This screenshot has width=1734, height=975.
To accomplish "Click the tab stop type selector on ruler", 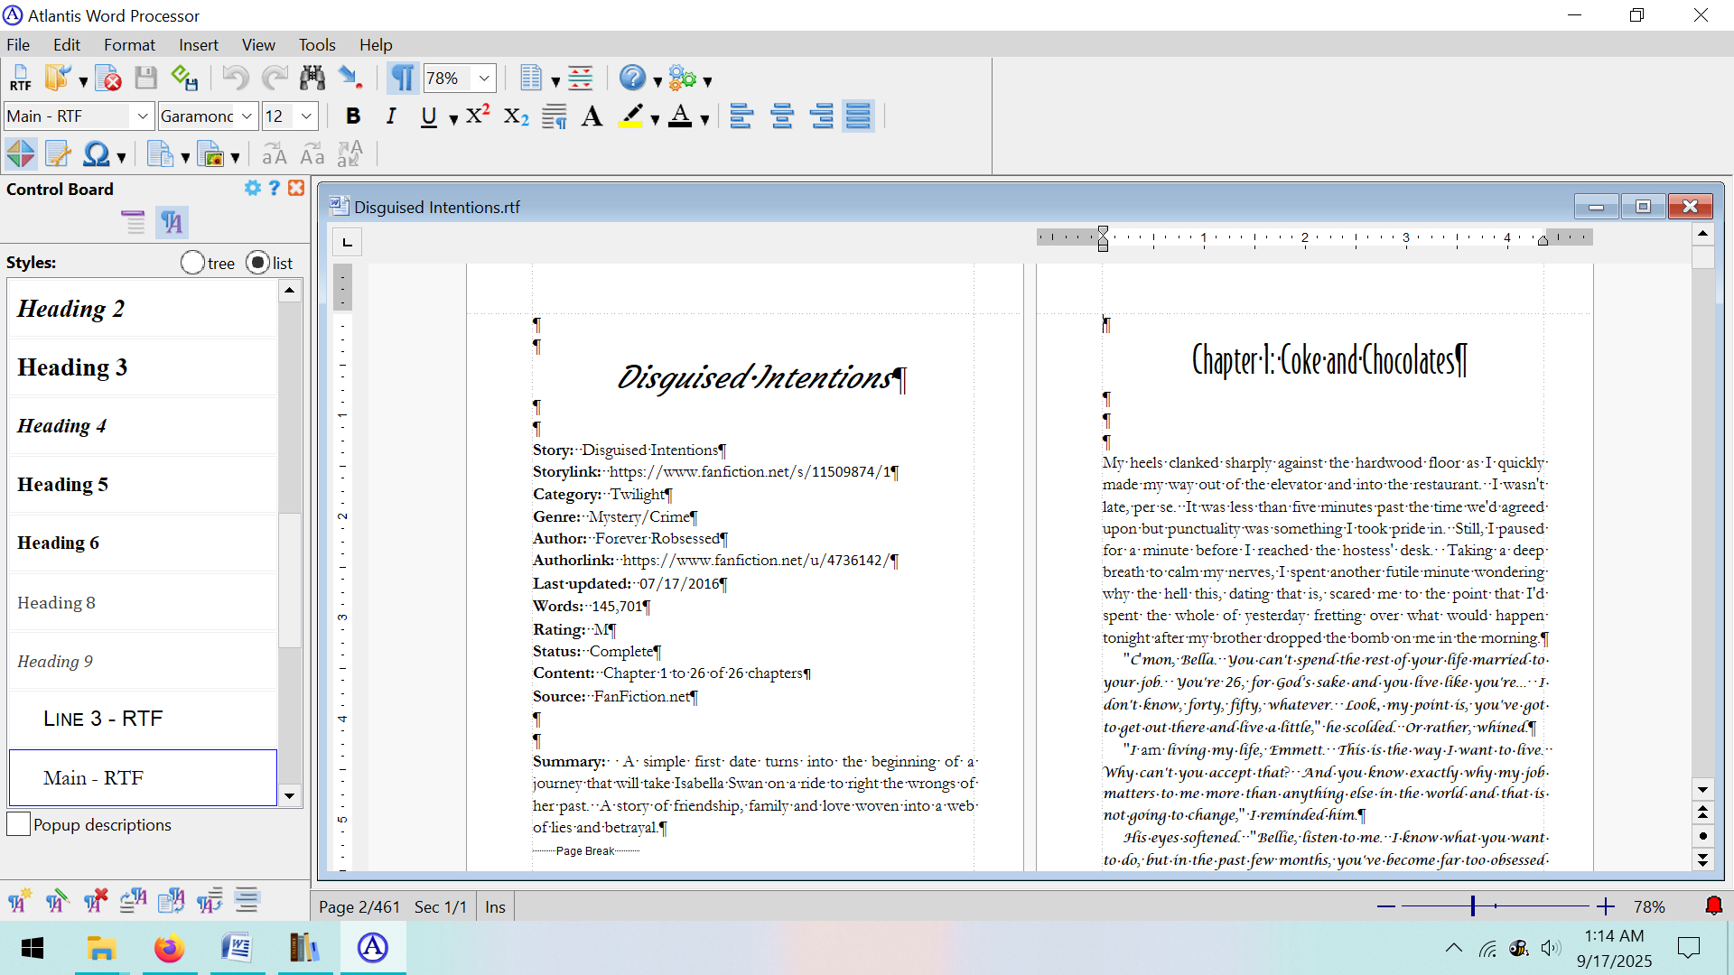I will (x=348, y=242).
